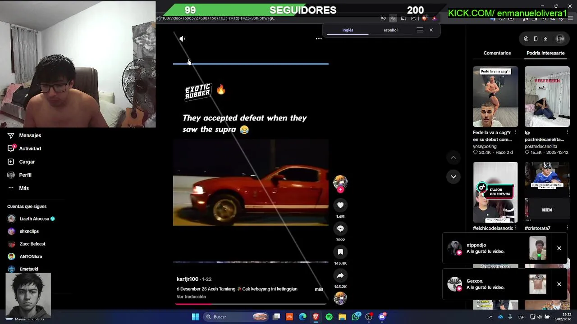Go to the previous video arrow
The width and height of the screenshot is (577, 324).
[x=453, y=157]
